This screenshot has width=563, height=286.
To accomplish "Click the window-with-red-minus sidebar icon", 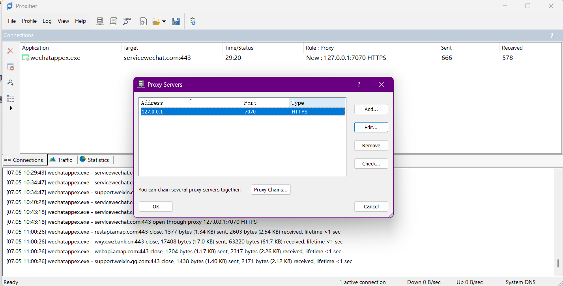I will [x=11, y=67].
